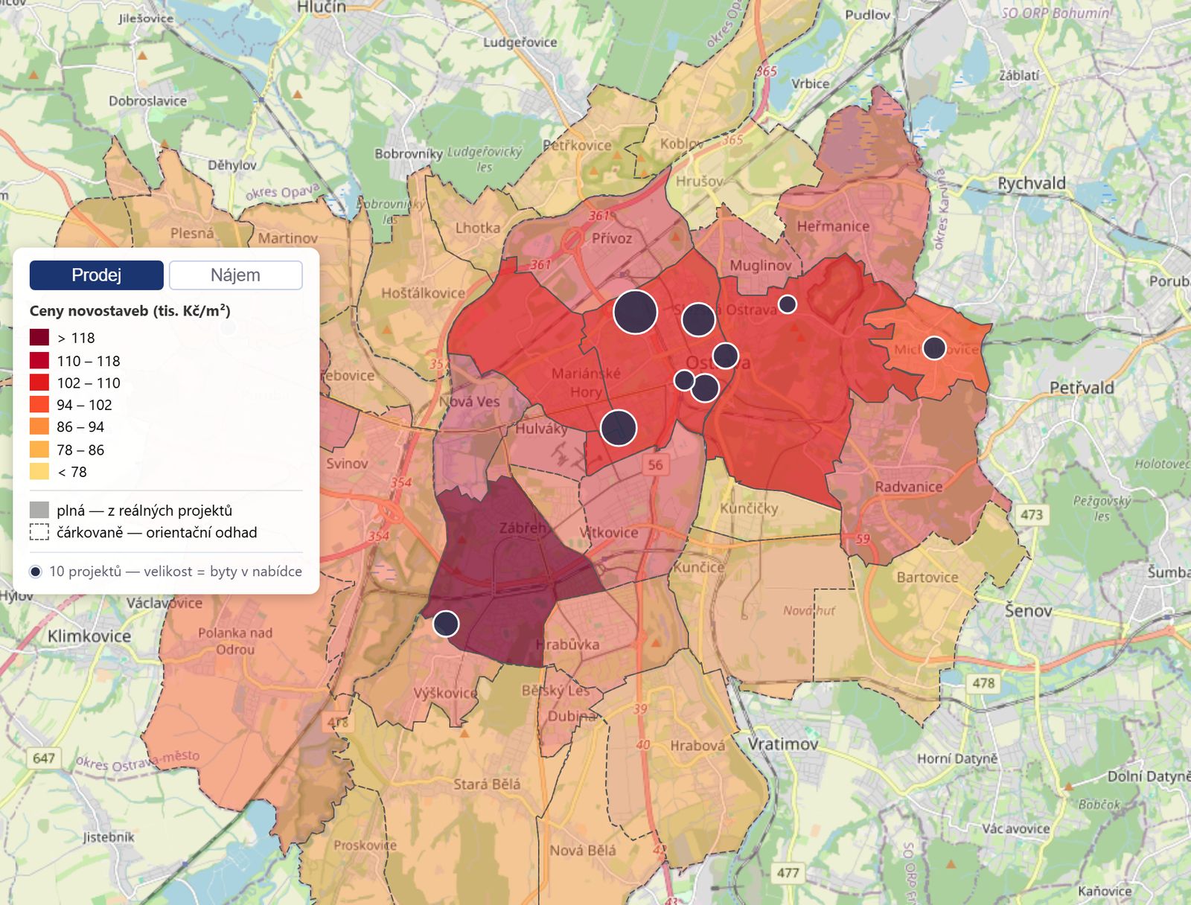Click the project marker west of Výškovice
The width and height of the screenshot is (1191, 905).
tap(446, 624)
